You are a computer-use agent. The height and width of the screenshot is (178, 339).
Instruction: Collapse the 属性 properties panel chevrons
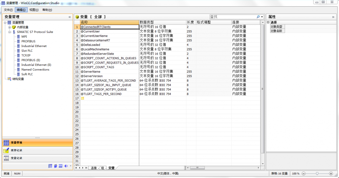point(333,17)
